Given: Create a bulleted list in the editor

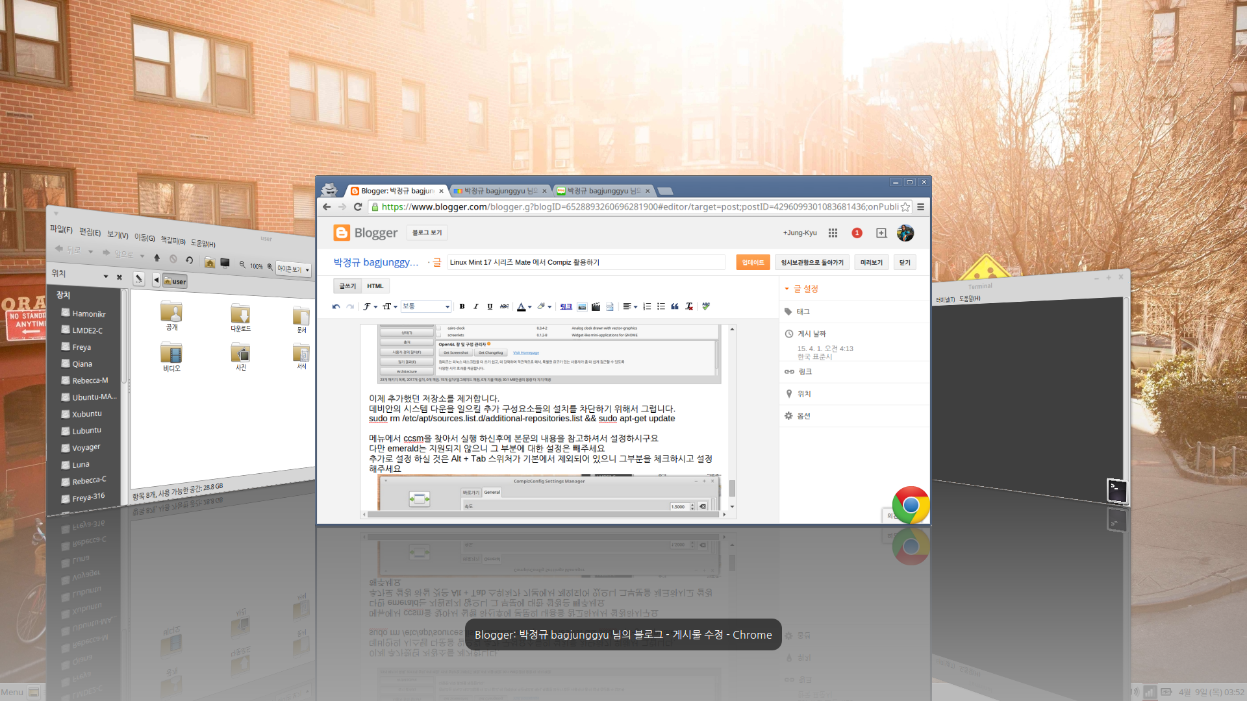Looking at the screenshot, I should 661,306.
